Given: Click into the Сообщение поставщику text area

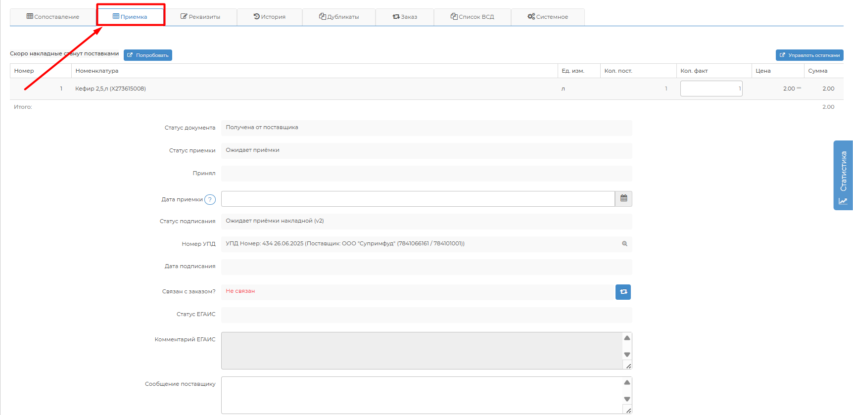Looking at the screenshot, I should click(x=421, y=395).
